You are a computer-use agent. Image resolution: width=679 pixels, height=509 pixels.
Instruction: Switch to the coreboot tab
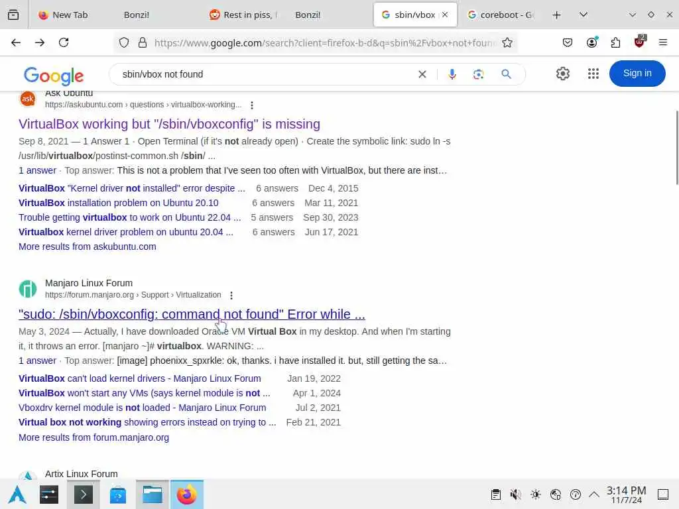501,15
